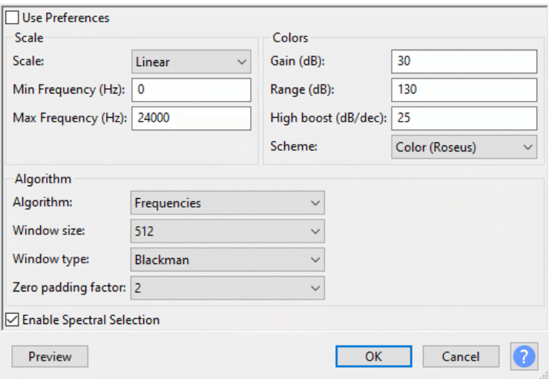This screenshot has height=379, width=549.
Task: Confirm settings with the OK button
Action: pos(374,357)
